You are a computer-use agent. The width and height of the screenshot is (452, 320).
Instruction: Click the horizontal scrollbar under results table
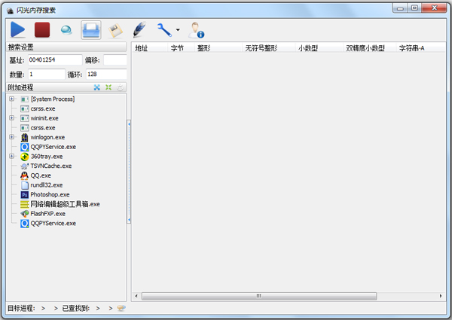286,296
